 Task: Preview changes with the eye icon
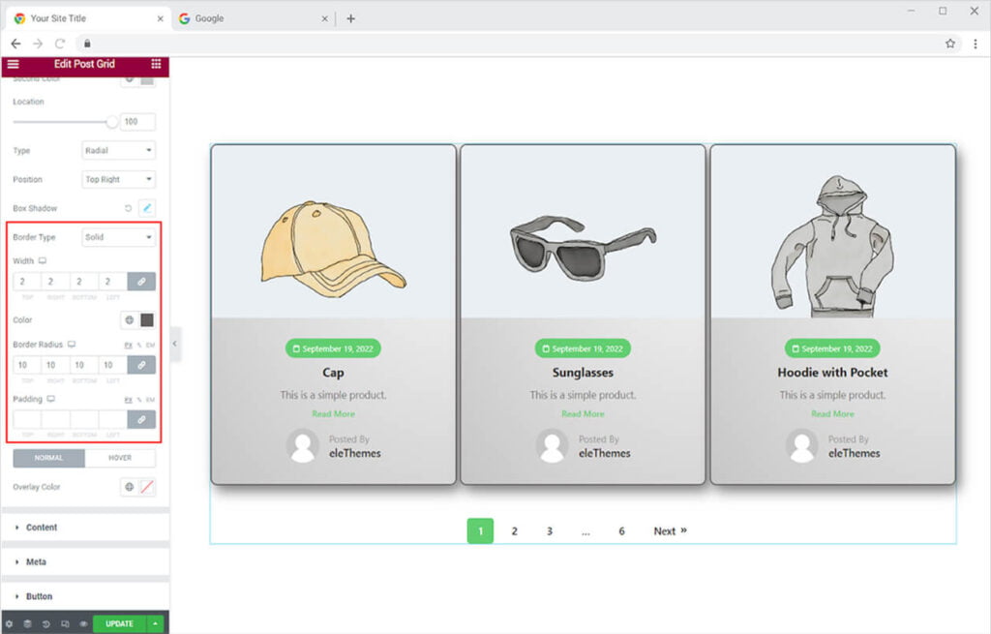[x=83, y=624]
